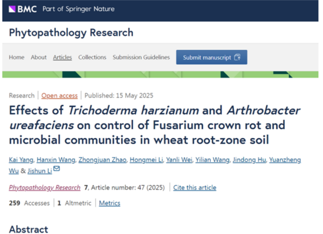Select author Hanxin Wang link
Viewport: 323px width, 234px height.
point(56,160)
